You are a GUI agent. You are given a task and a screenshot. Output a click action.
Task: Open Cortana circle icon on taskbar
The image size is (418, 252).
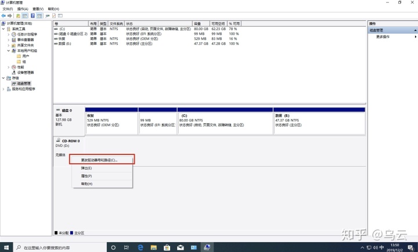coord(113,247)
